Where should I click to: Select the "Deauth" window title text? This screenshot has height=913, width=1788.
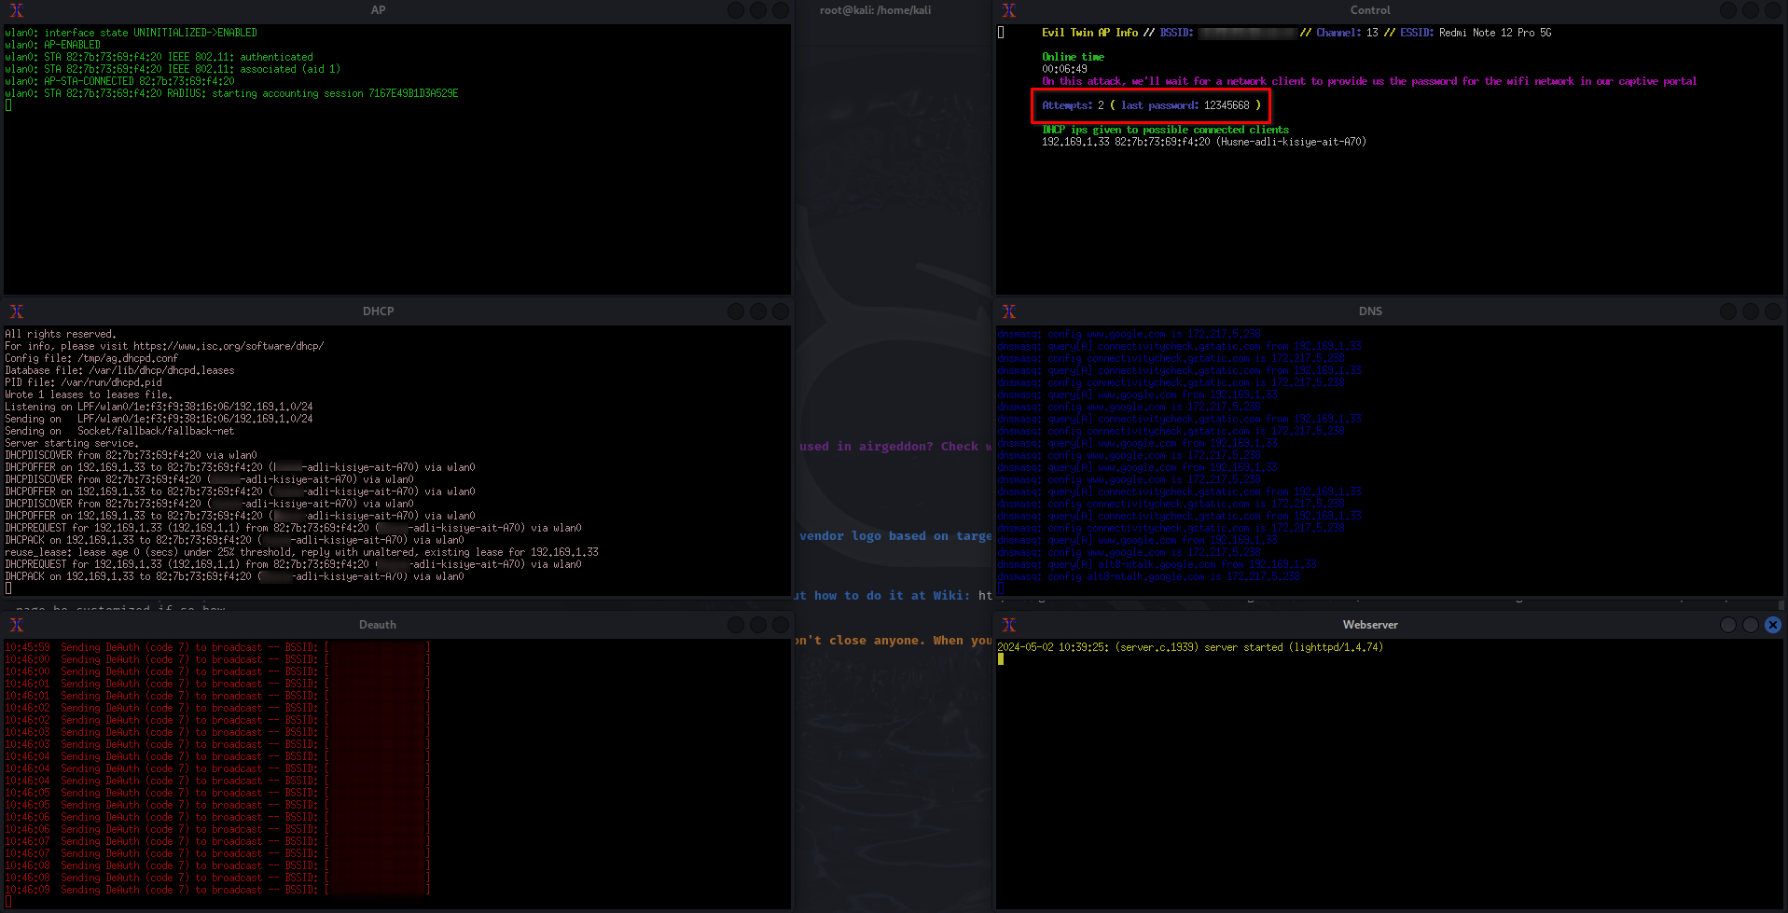pyautogui.click(x=377, y=625)
